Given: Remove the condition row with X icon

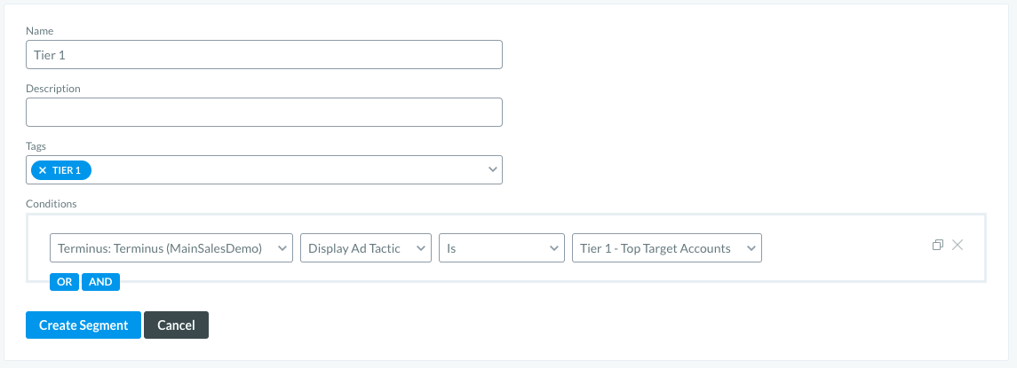Looking at the screenshot, I should pos(957,245).
